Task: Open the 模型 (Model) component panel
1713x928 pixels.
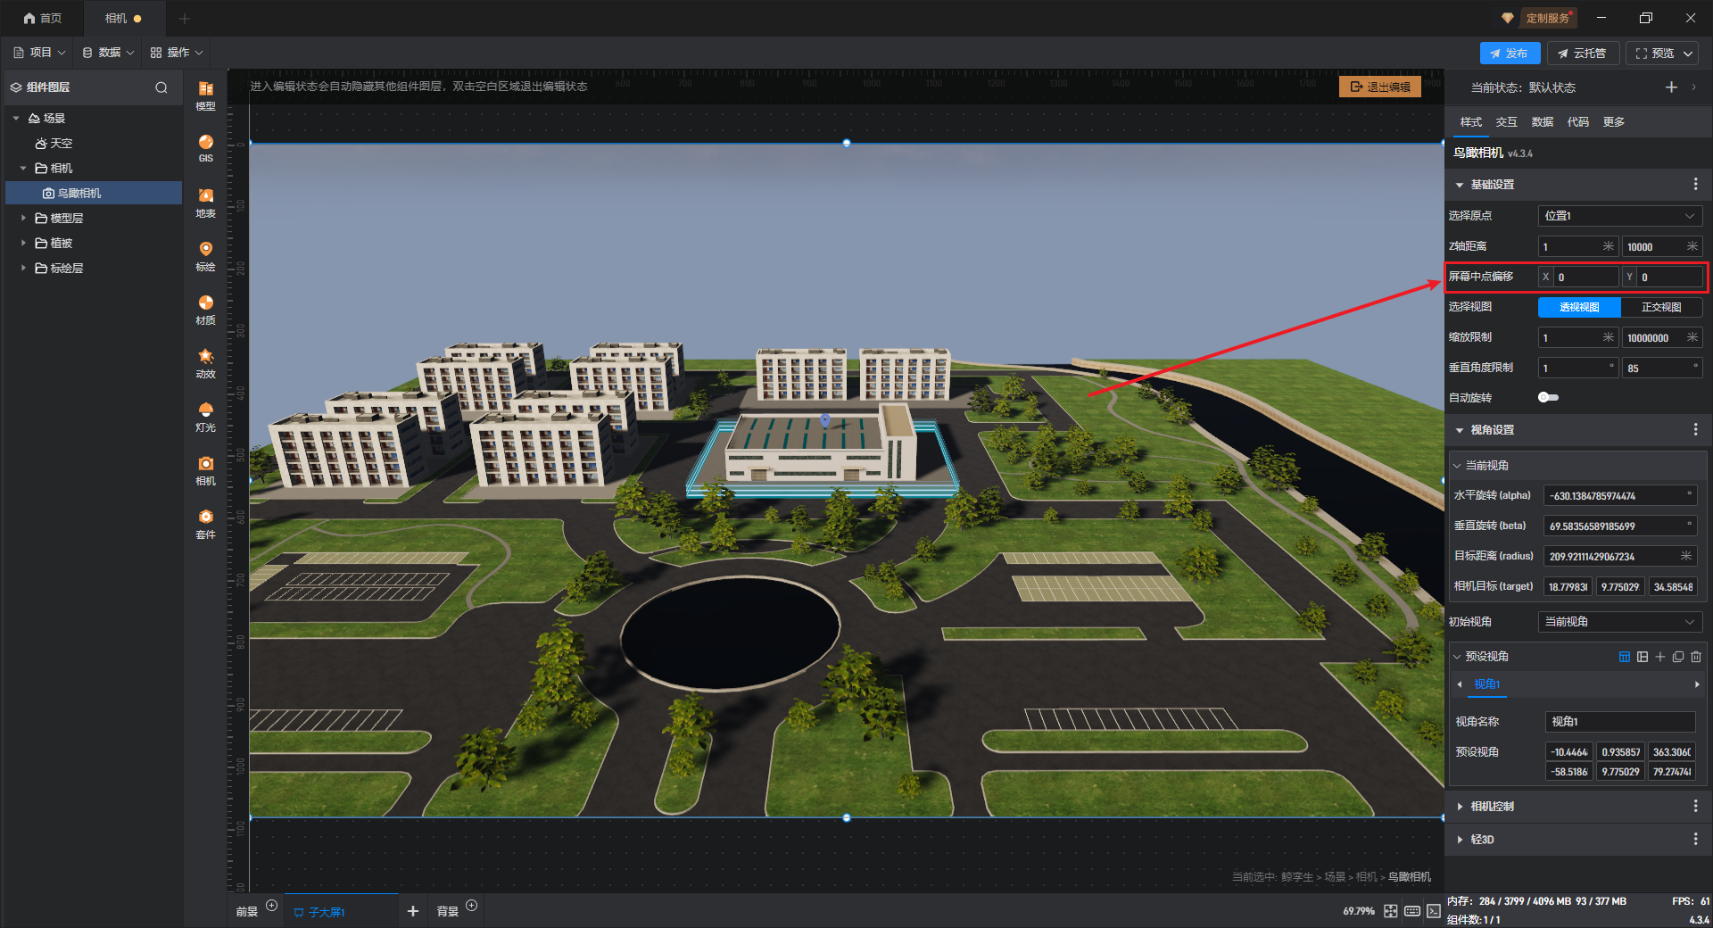Action: tap(205, 95)
